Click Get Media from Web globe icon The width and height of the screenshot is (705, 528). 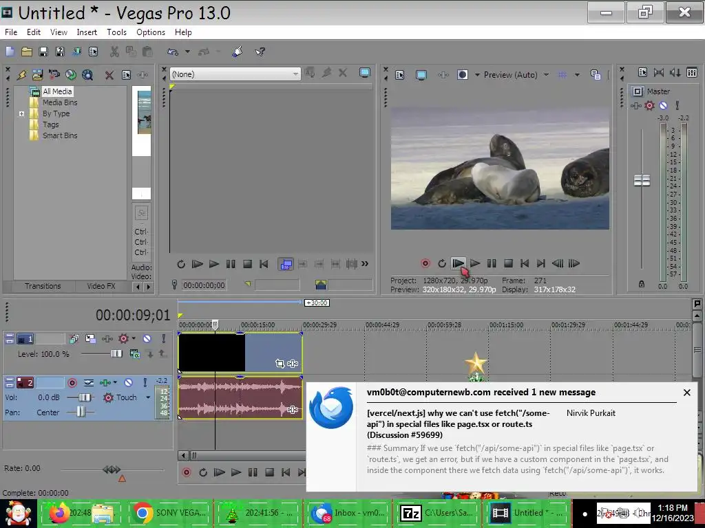87,75
